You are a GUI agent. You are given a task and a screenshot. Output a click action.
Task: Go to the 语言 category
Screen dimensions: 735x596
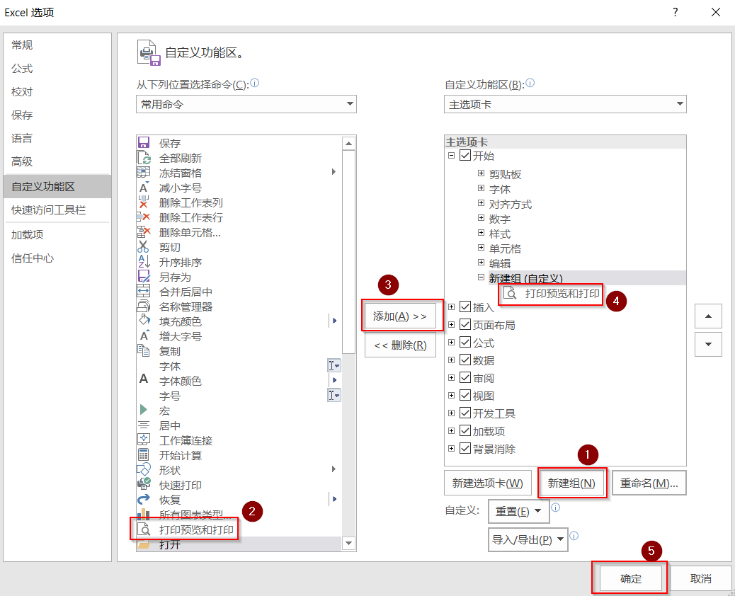pos(57,138)
